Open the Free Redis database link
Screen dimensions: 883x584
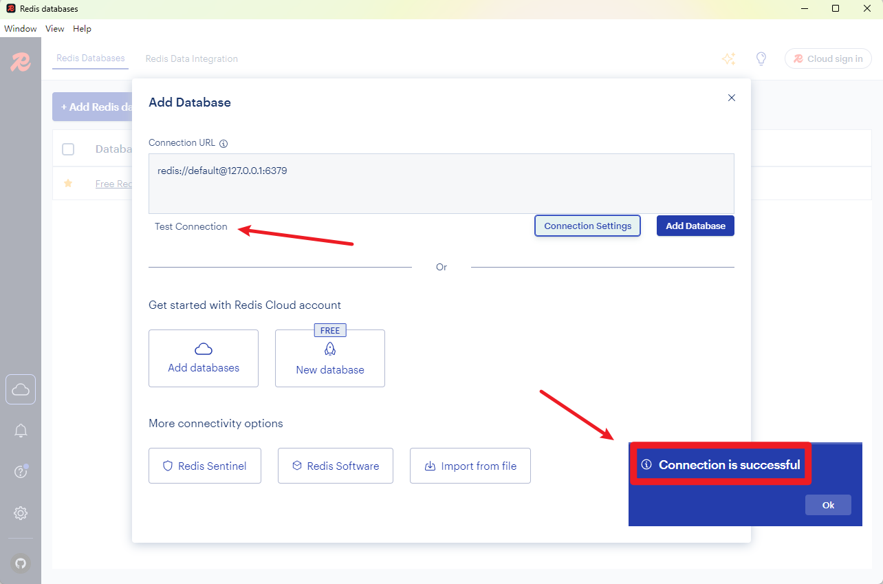[114, 184]
